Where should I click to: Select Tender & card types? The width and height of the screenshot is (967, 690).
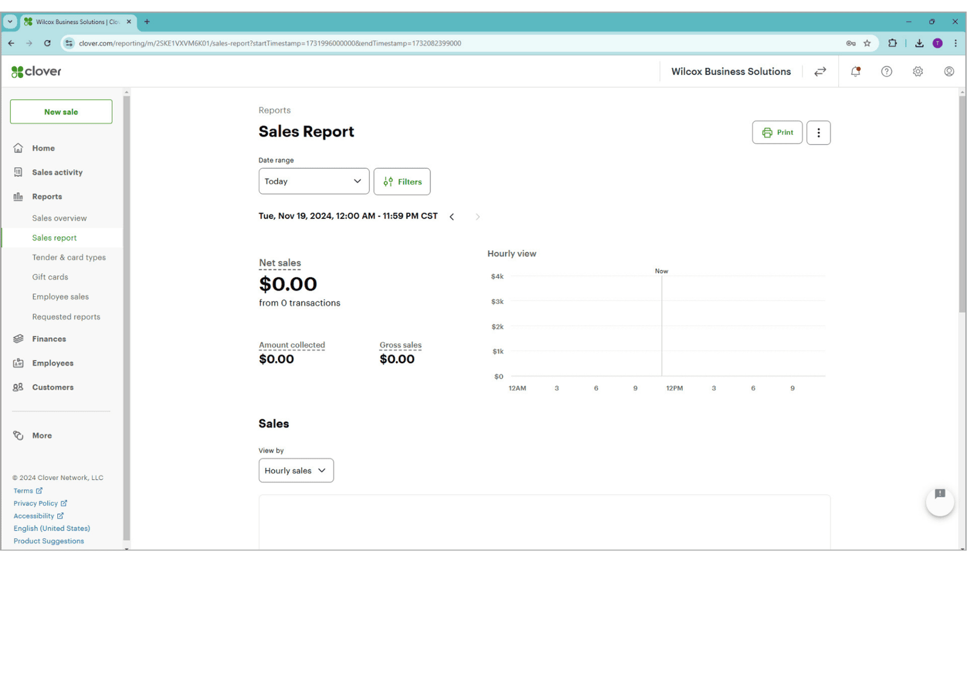(x=69, y=257)
